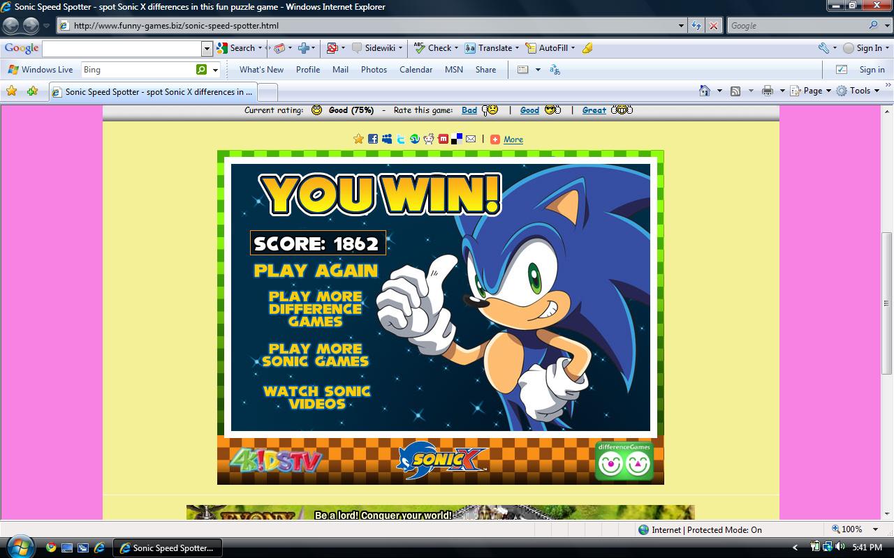This screenshot has width=894, height=558.
Task: Open a new blank tab
Action: point(268,92)
